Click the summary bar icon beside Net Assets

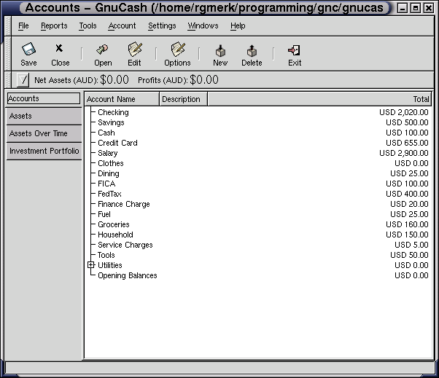click(23, 80)
